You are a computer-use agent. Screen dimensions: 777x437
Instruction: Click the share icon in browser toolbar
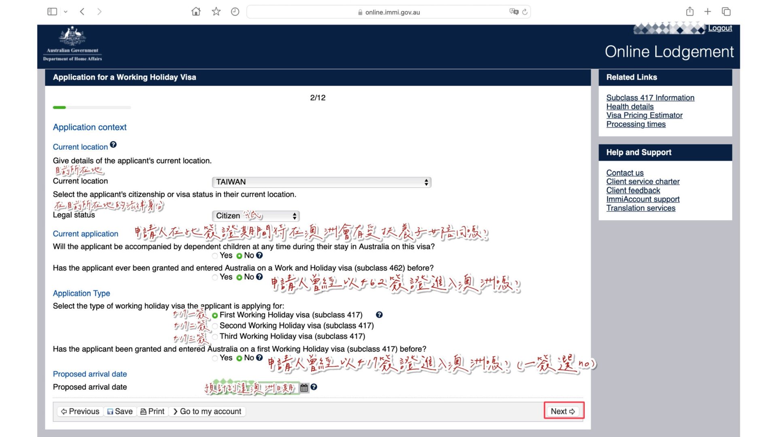click(x=690, y=12)
